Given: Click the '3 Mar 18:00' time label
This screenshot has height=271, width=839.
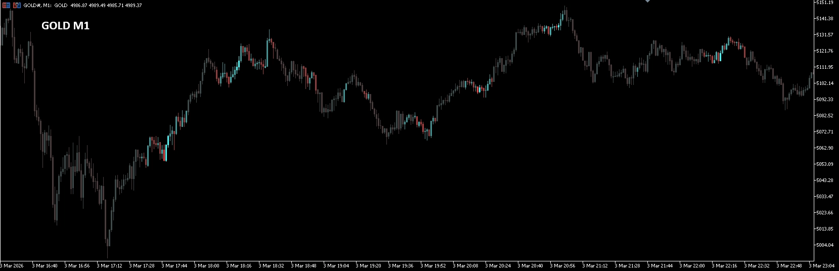Looking at the screenshot, I should [207, 266].
